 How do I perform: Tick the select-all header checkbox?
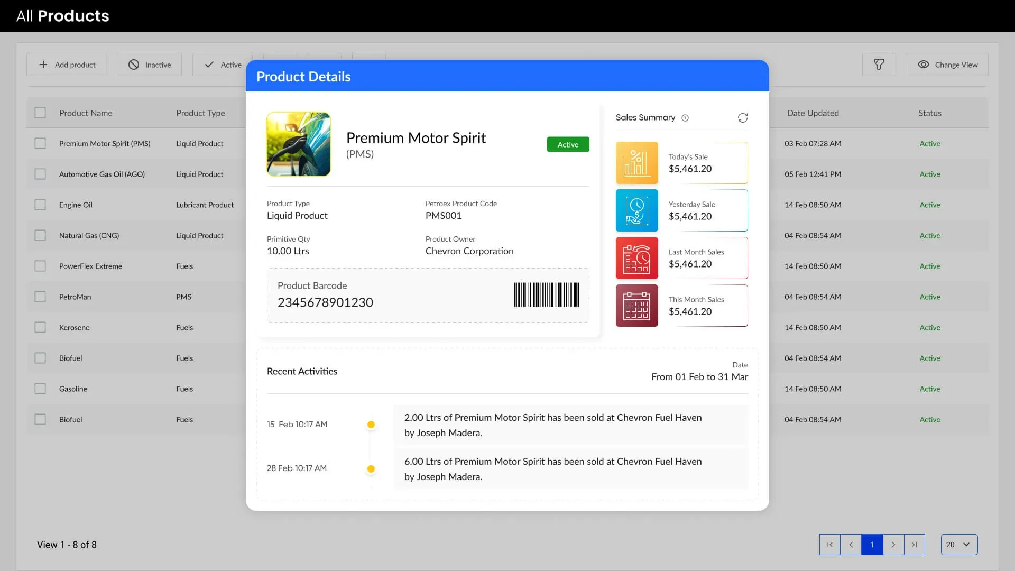pos(40,113)
